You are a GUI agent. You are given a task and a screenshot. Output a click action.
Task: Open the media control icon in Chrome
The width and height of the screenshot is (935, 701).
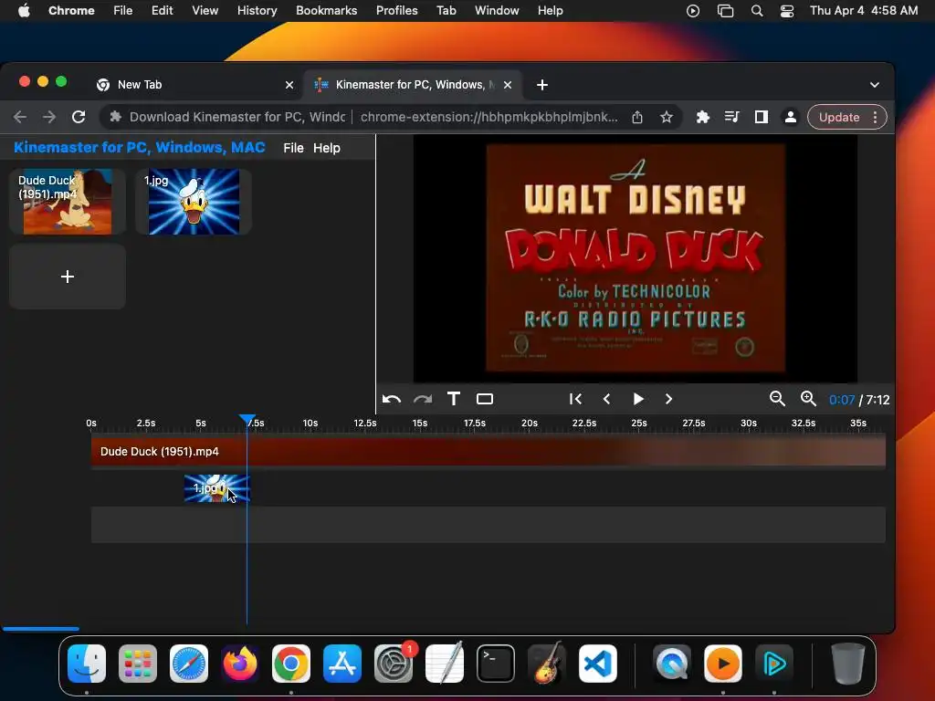[x=731, y=117]
